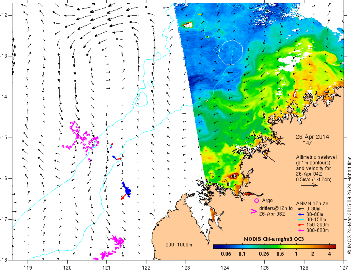Click the cyan 80-150m arrow legend symbol
Image resolution: width=352 pixels, height=272 pixels.
tap(301, 220)
